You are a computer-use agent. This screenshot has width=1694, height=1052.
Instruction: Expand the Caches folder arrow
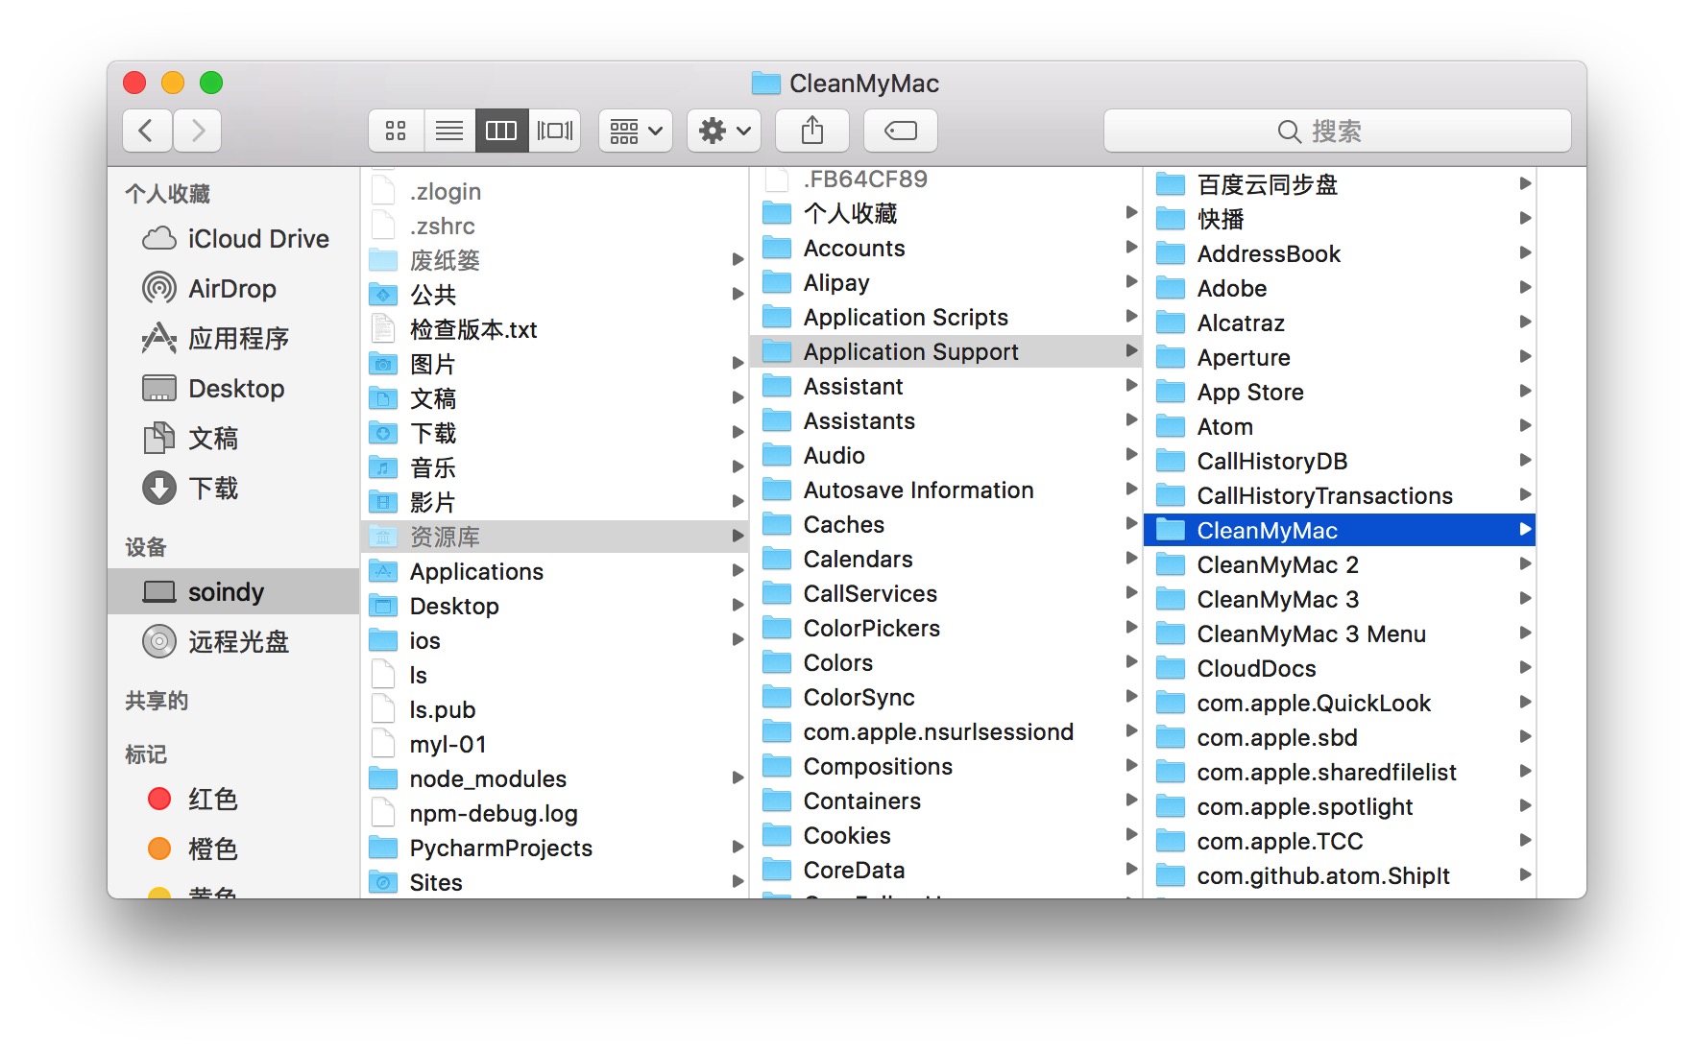[1131, 524]
